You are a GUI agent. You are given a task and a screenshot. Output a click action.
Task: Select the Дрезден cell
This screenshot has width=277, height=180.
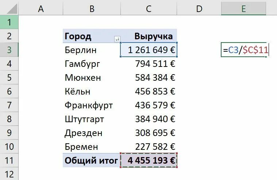pyautogui.click(x=92, y=133)
